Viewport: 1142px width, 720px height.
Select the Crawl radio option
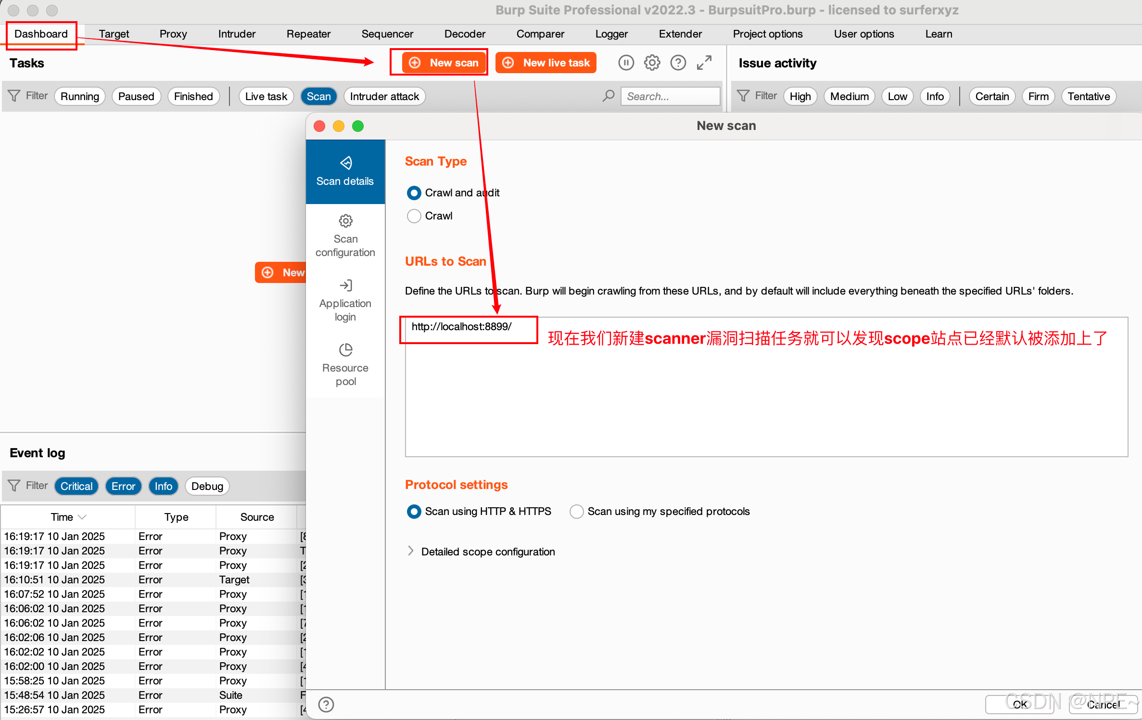(x=414, y=216)
